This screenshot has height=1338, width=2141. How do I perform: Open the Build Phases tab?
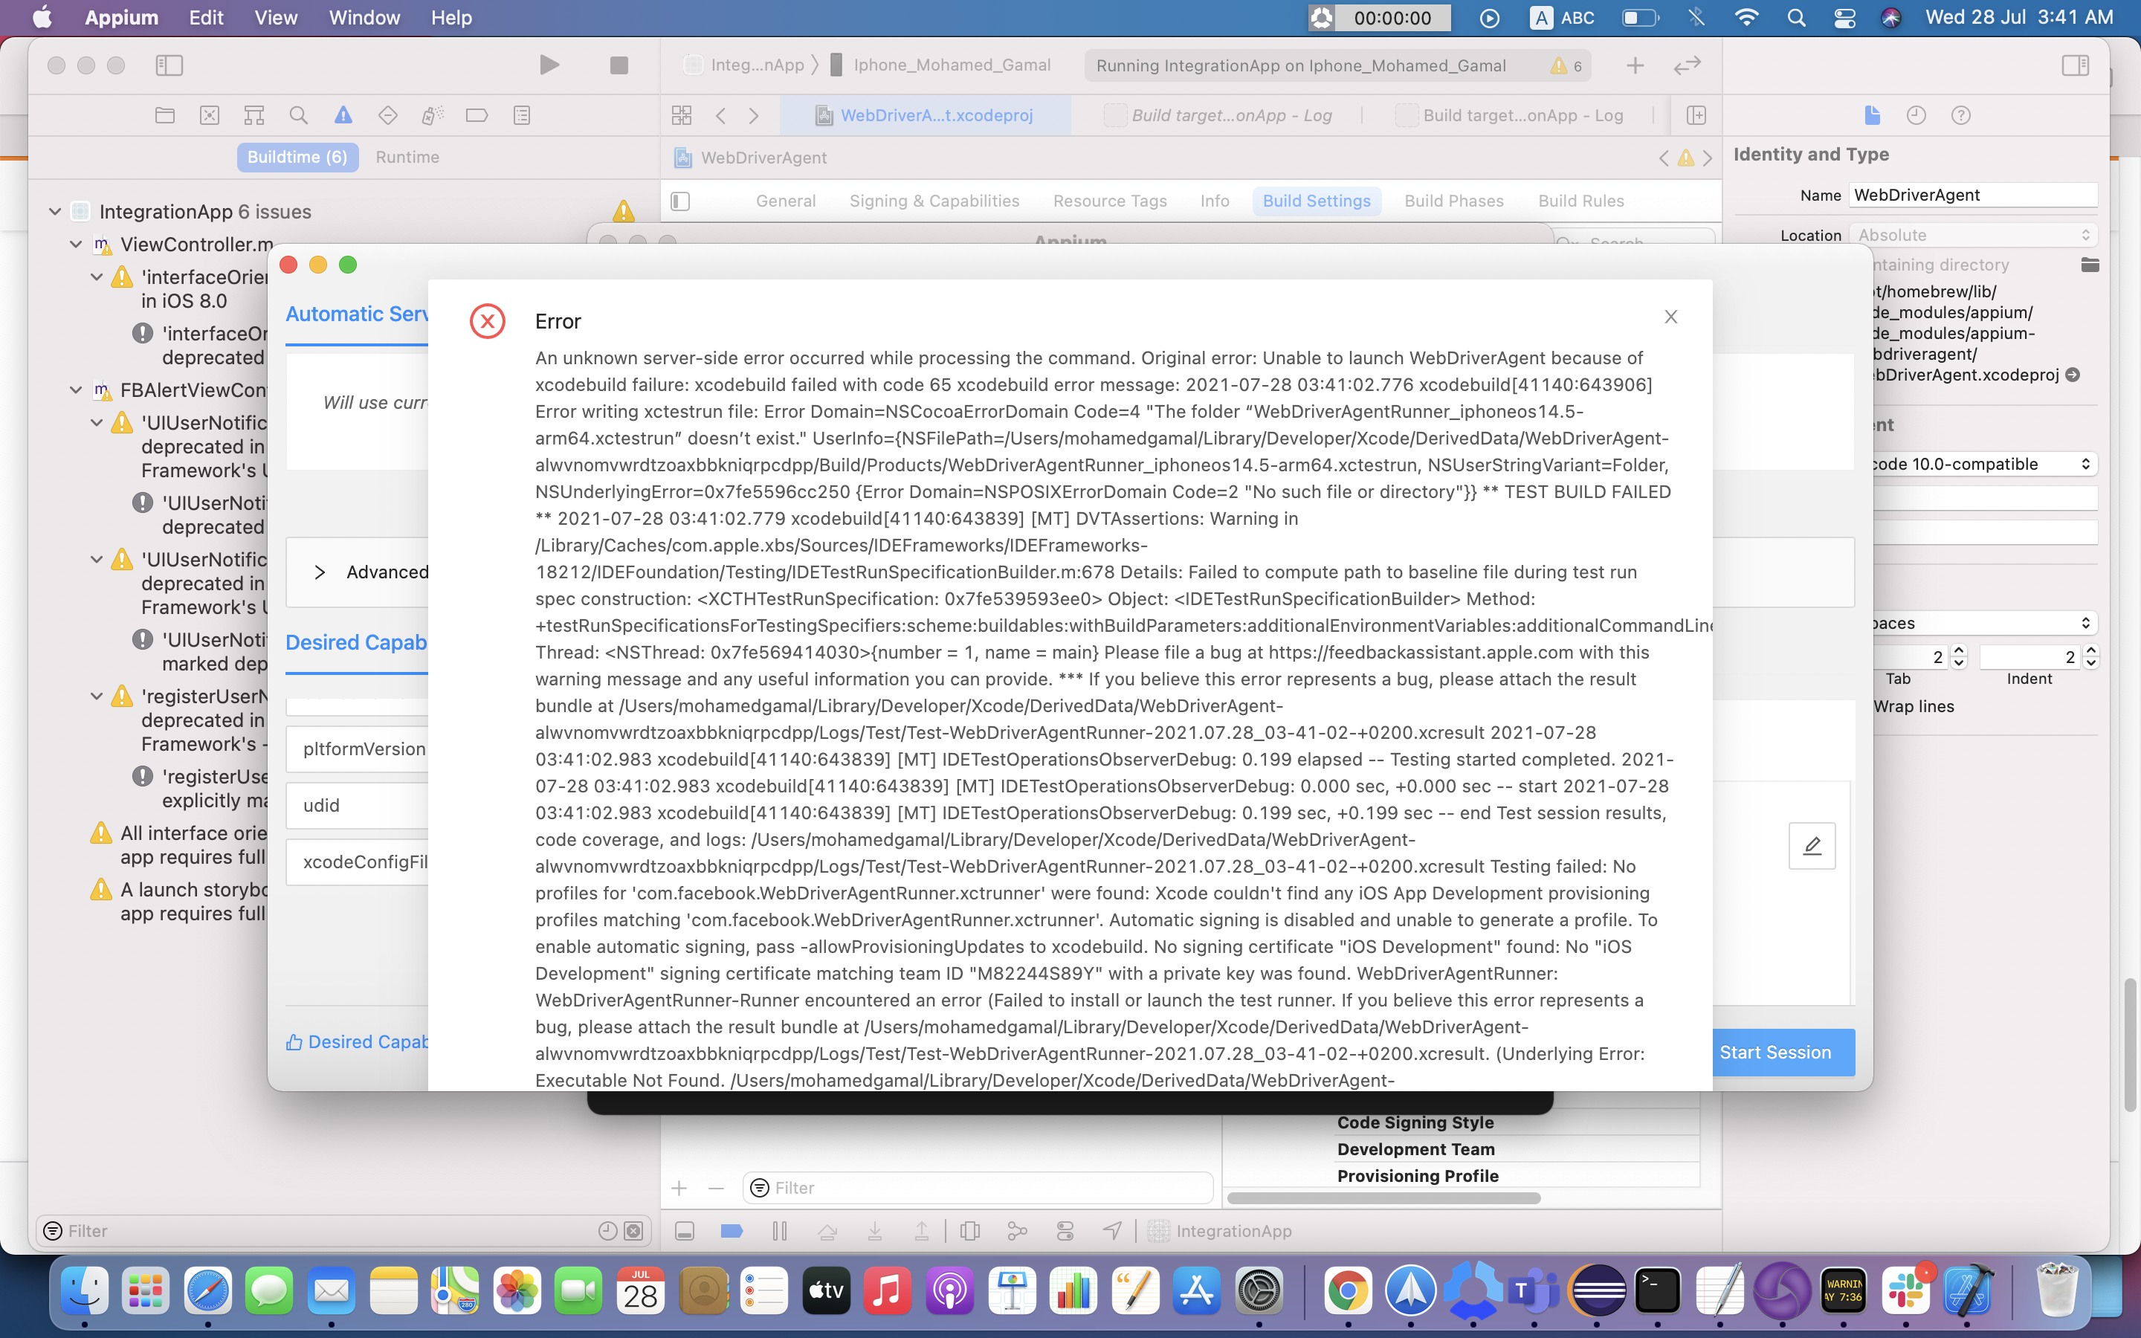coord(1453,201)
